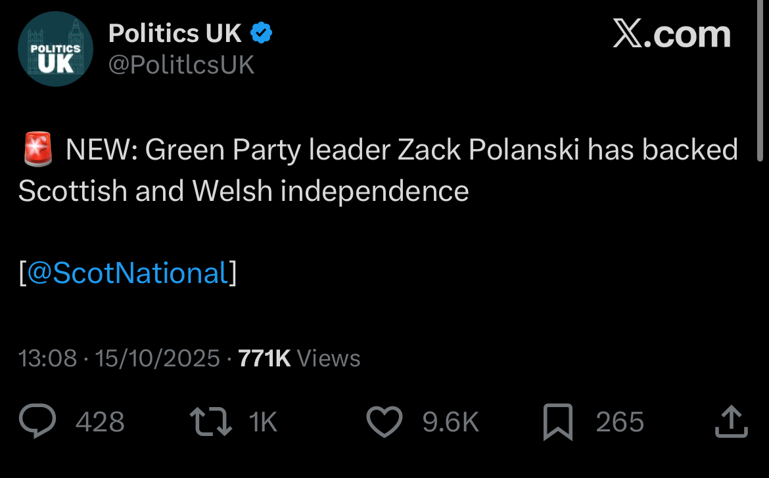769x478 pixels.
Task: Open the @PolitlcsUK handle
Action: 181,65
